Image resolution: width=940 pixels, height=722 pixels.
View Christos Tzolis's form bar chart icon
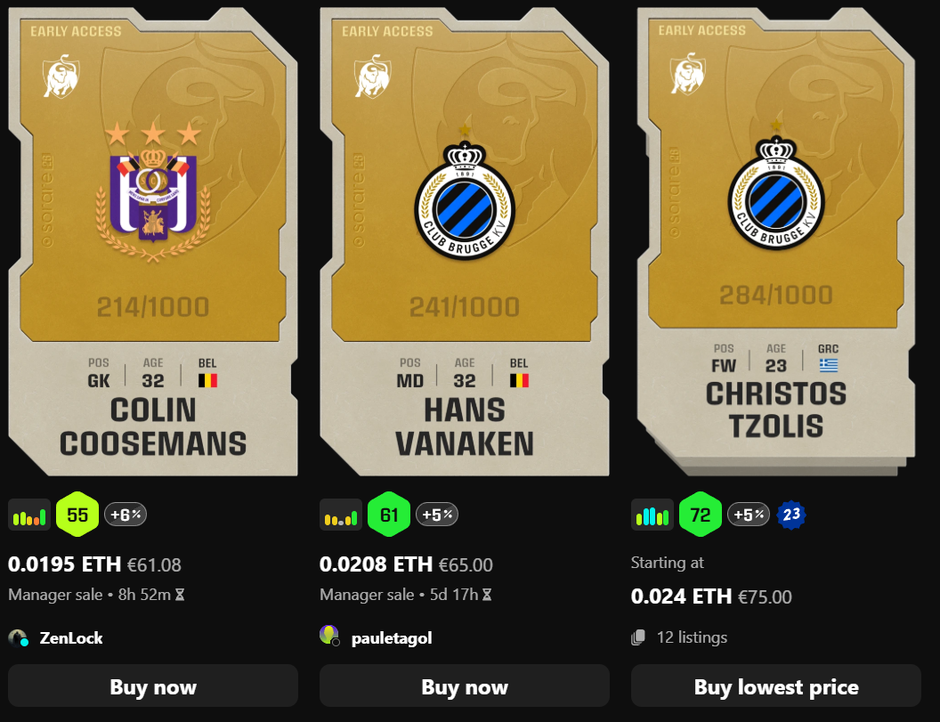click(652, 515)
